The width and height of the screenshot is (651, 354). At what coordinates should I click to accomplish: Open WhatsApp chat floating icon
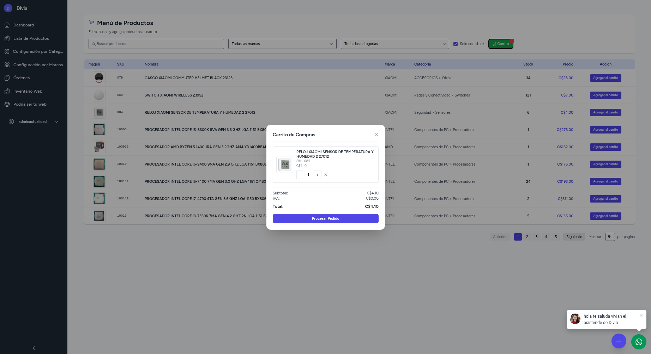click(638, 342)
